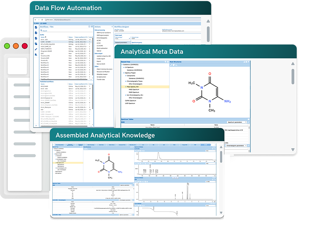Collapse Ion Chromatograms, ES+ node in Meta Data tree
This screenshot has height=240, width=310.
pyautogui.click(x=126, y=95)
